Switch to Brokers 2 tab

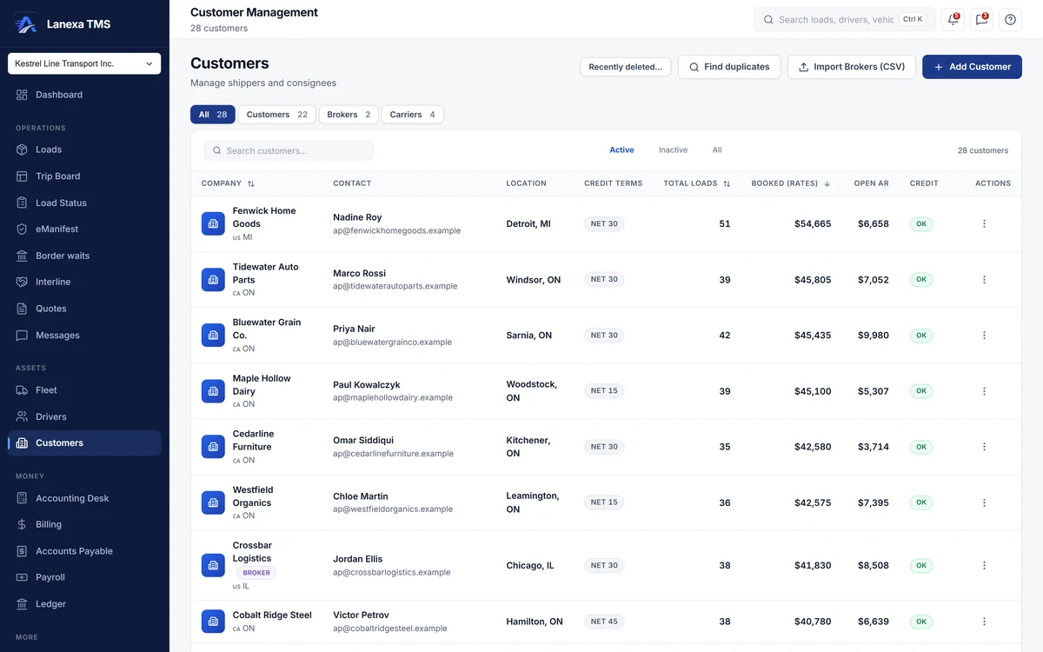[x=349, y=115]
